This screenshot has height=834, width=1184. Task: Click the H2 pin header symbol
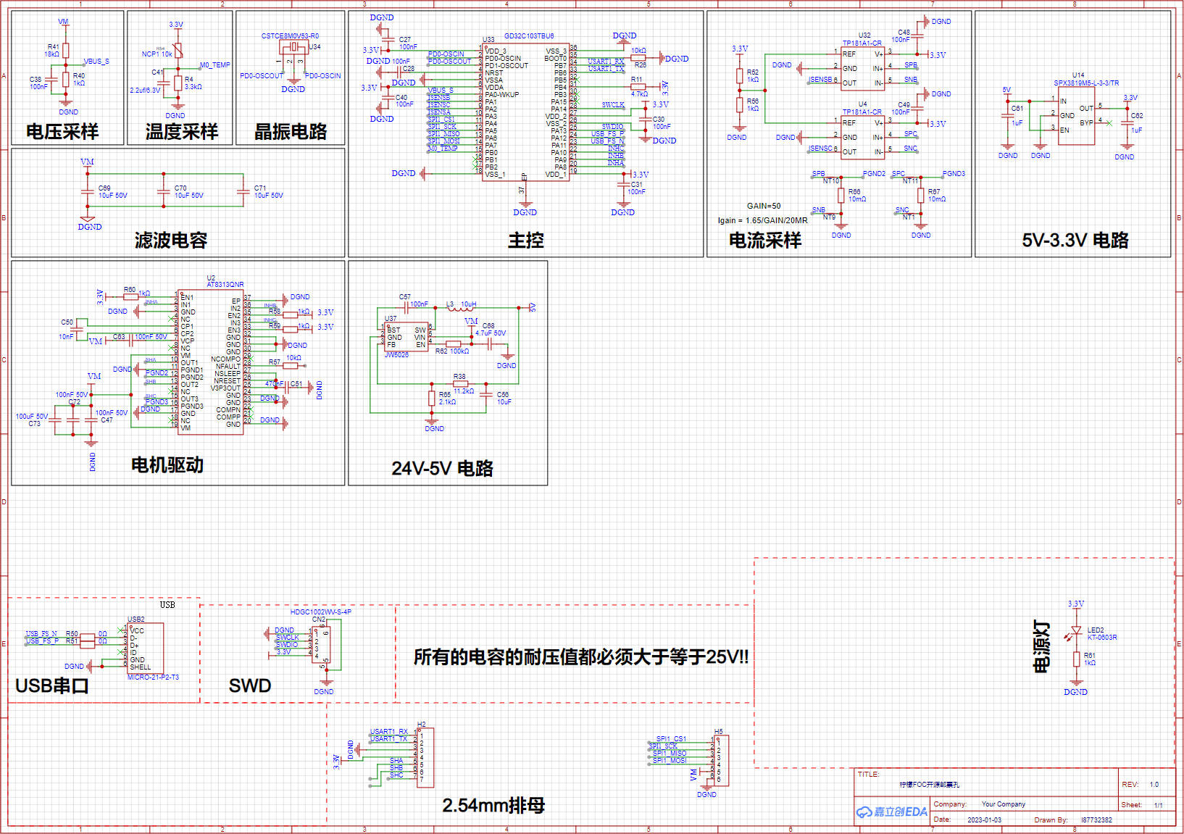coord(425,758)
